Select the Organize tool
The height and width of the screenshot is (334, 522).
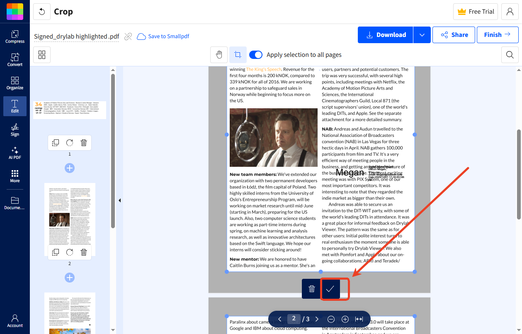point(15,82)
